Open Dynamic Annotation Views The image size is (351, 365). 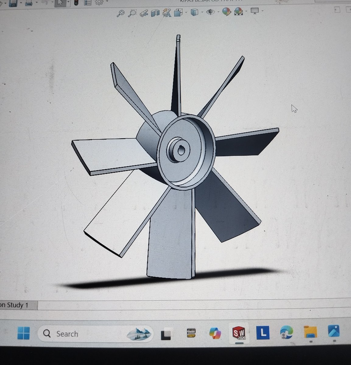[x=167, y=13]
